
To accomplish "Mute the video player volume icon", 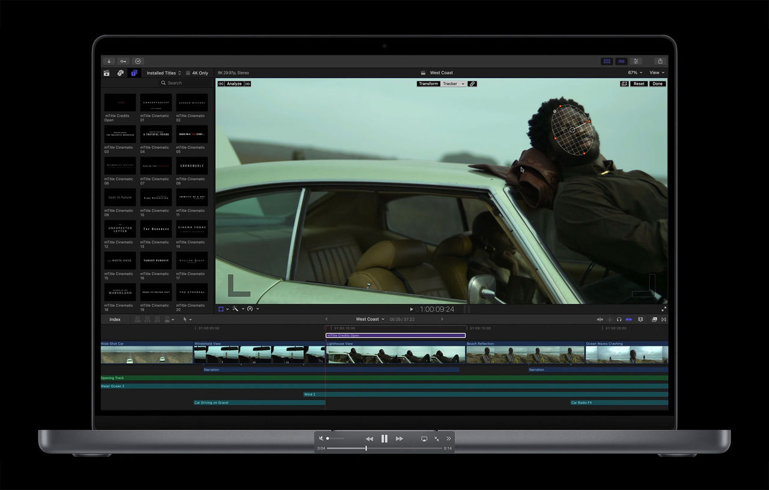I will click(321, 438).
